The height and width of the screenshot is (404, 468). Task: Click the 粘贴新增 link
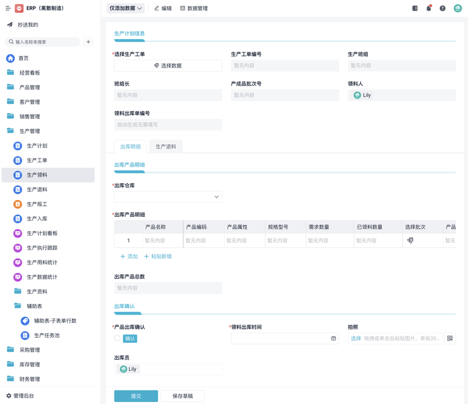coord(158,257)
